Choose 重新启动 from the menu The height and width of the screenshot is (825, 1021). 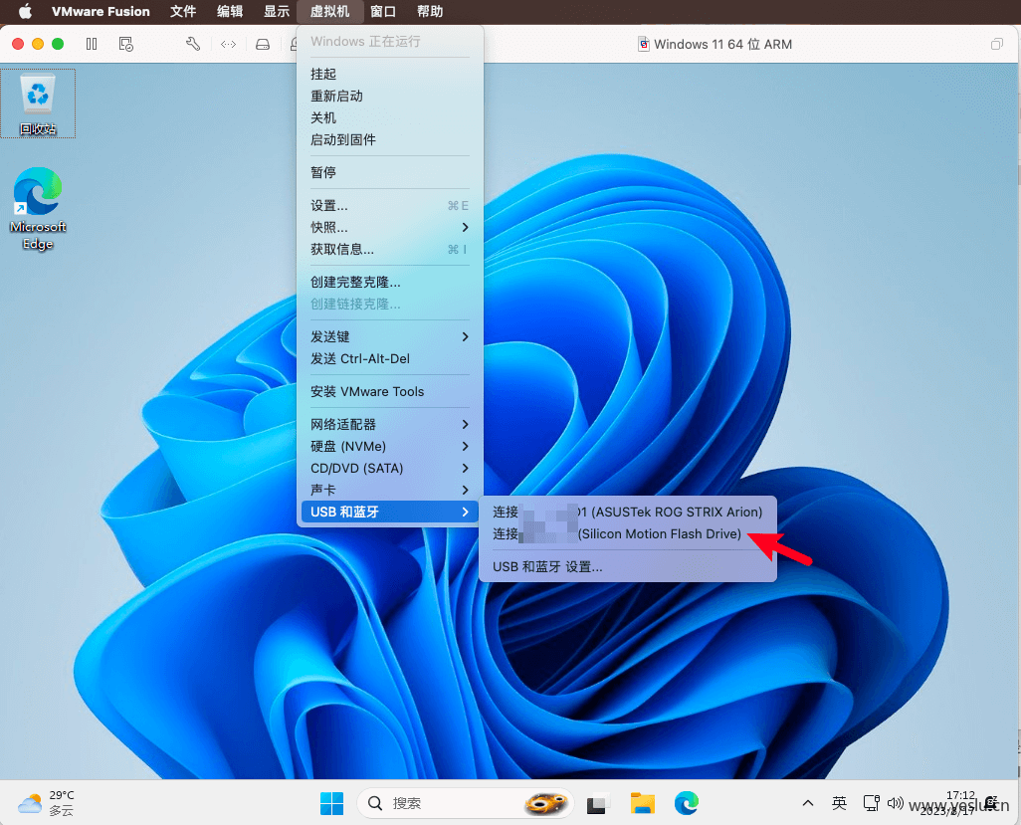[389, 96]
